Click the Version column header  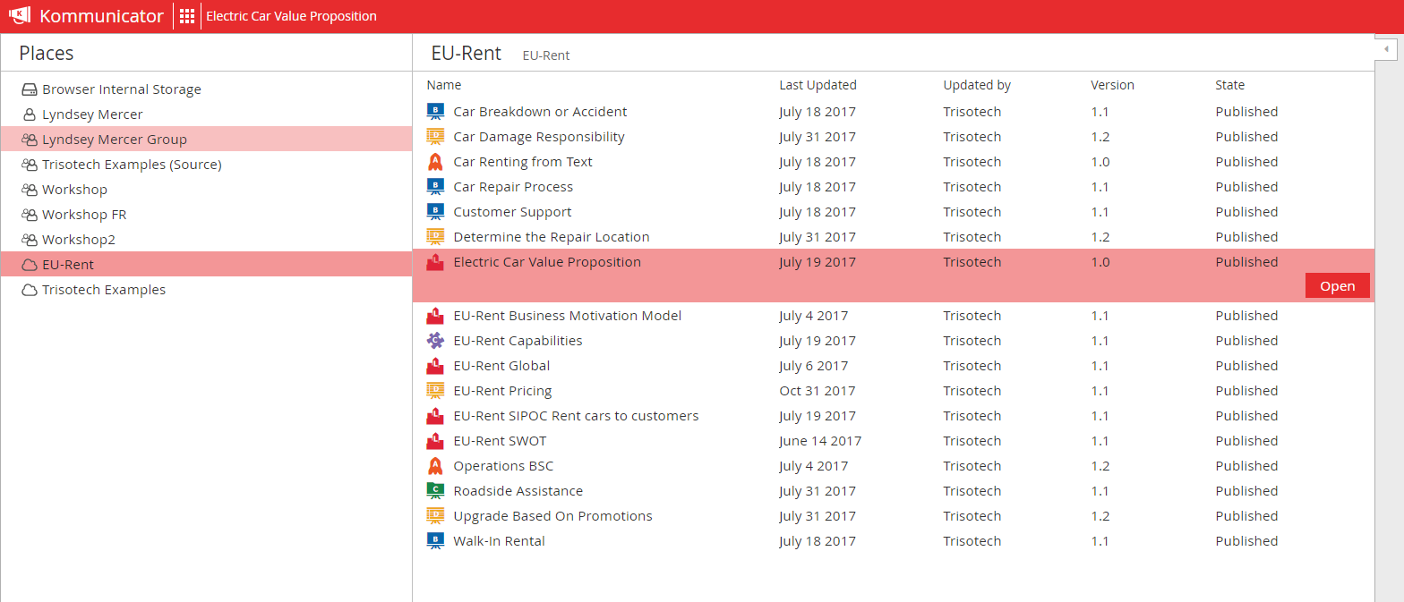pyautogui.click(x=1112, y=85)
